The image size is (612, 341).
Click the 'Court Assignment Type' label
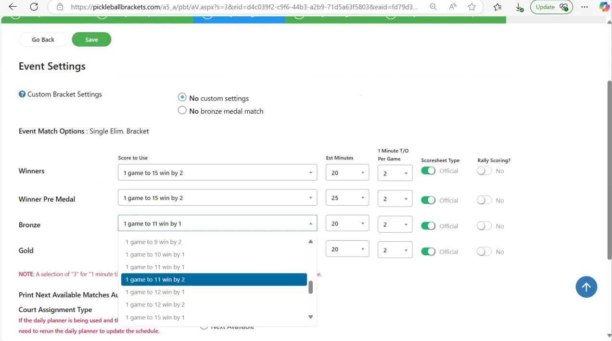coord(55,310)
